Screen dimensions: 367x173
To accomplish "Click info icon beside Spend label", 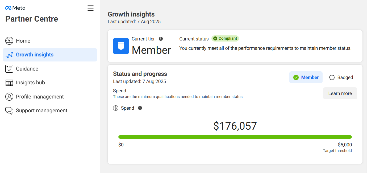I will pyautogui.click(x=140, y=108).
